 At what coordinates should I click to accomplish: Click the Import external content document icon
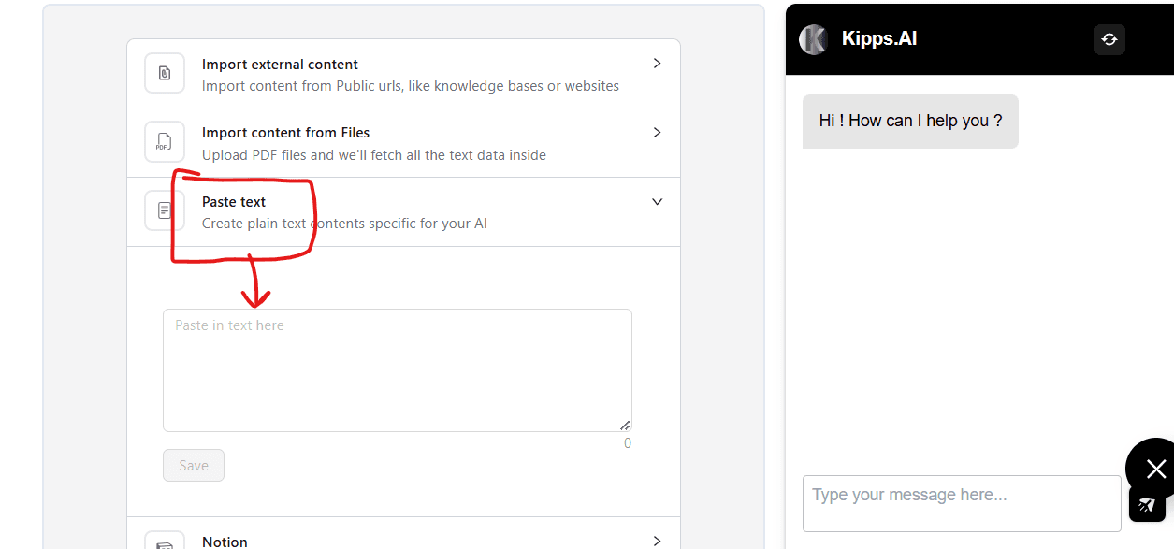165,73
